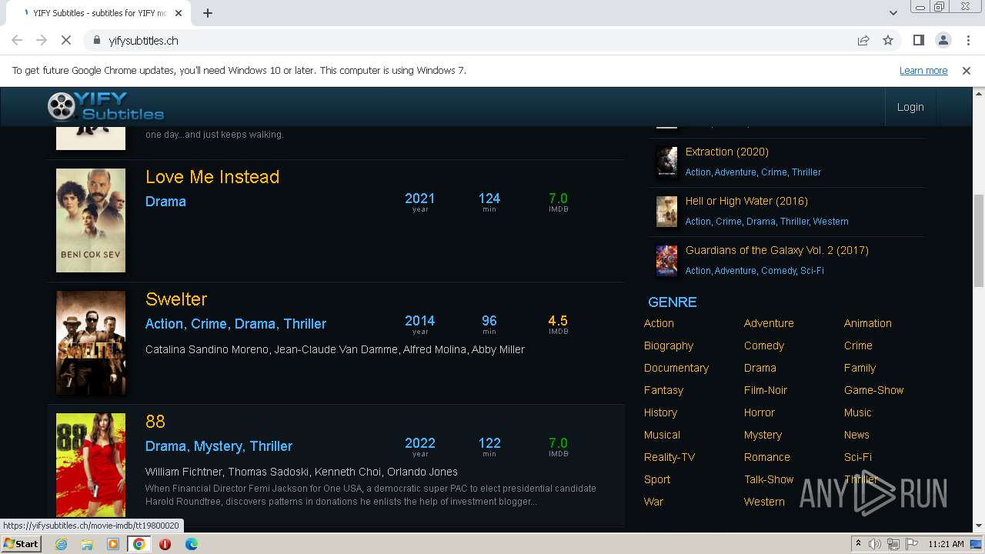Screen dimensions: 985x554
Task: Open Extraction (2020) link
Action: pyautogui.click(x=727, y=152)
